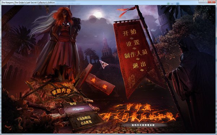Select 退出 to quit the game
The width and height of the screenshot is (217, 135).
139,65
